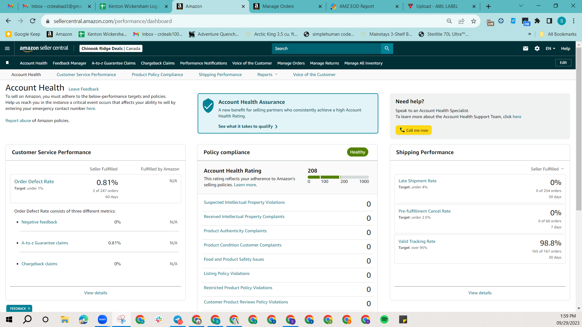Click the Edit button in the navigation bar

click(x=563, y=63)
